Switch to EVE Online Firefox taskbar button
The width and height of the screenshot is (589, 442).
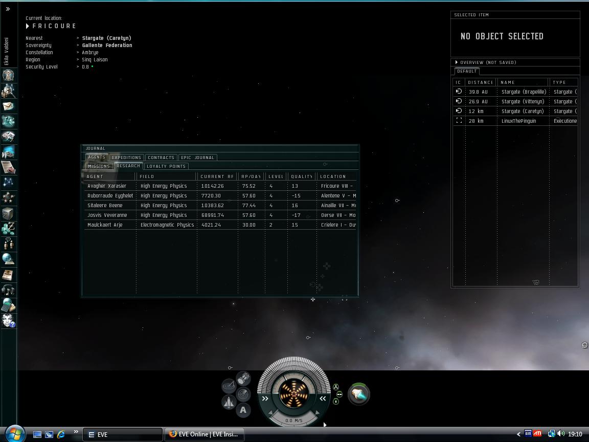[x=205, y=434]
